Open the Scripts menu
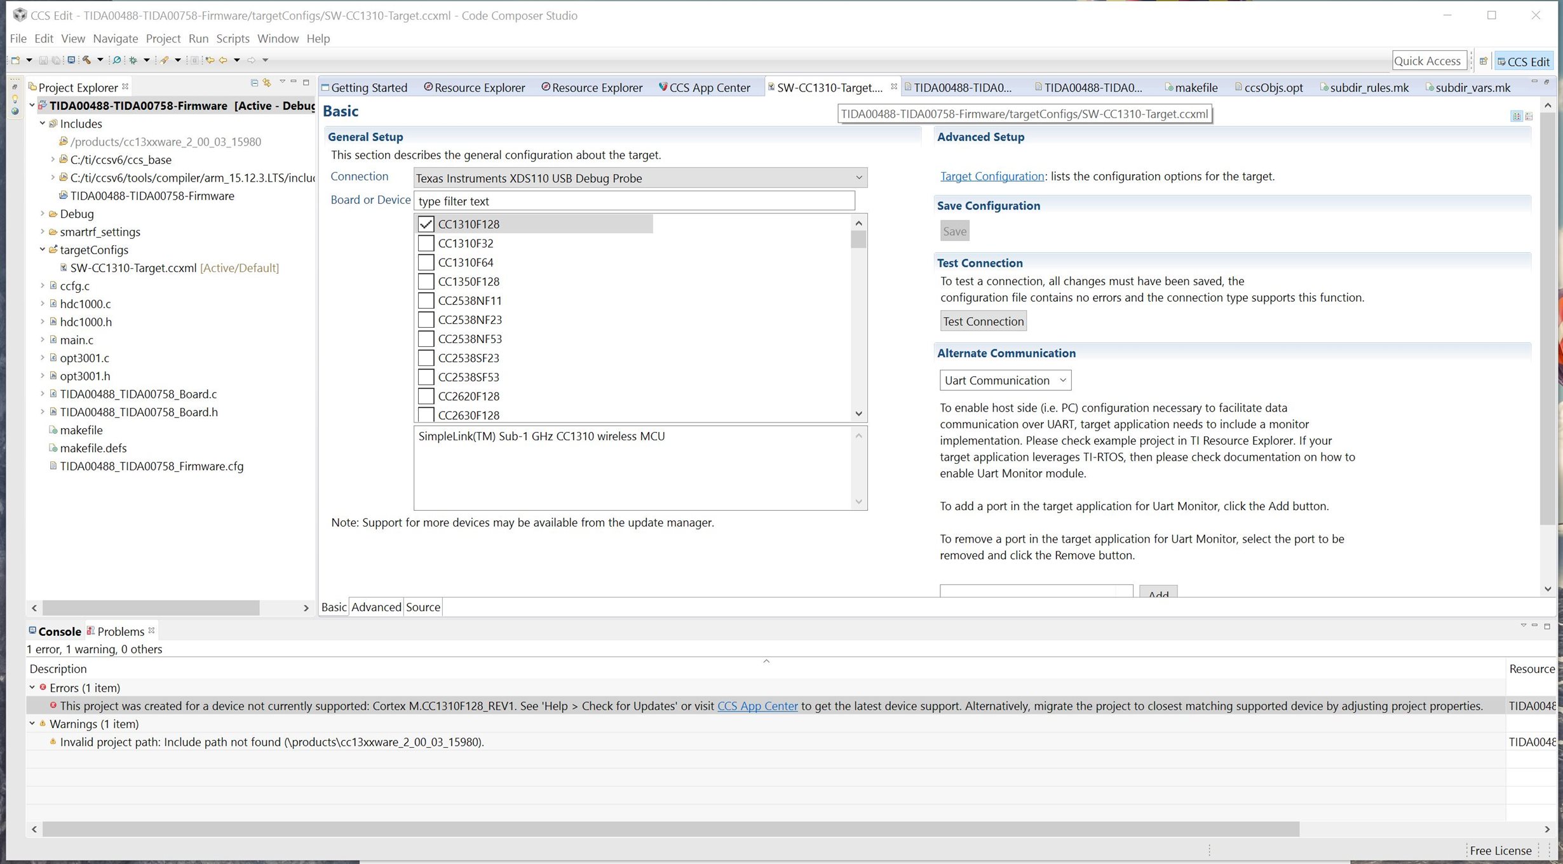This screenshot has height=864, width=1563. coord(233,38)
